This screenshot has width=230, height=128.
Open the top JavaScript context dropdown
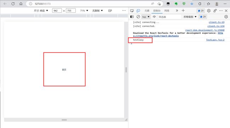click(x=146, y=17)
